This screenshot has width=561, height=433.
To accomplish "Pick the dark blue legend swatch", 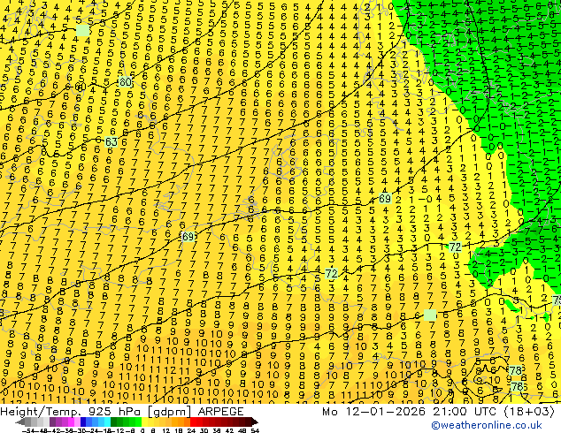I will coord(83,422).
